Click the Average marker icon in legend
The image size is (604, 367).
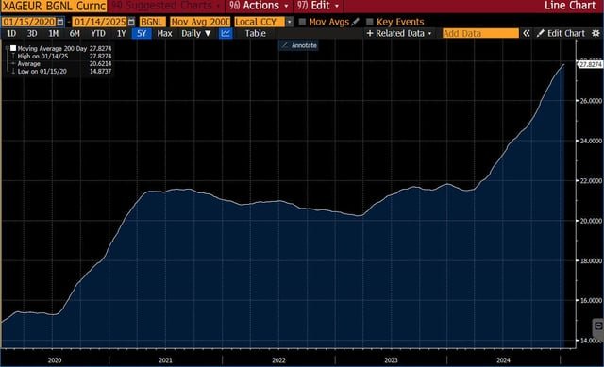point(13,63)
